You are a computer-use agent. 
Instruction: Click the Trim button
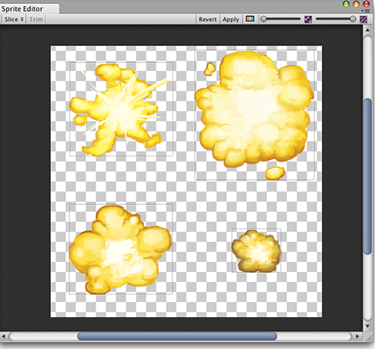point(36,19)
